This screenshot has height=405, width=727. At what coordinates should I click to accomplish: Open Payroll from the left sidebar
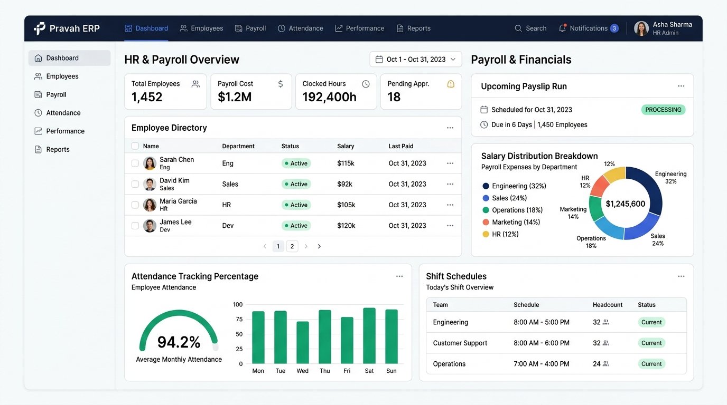(x=69, y=95)
